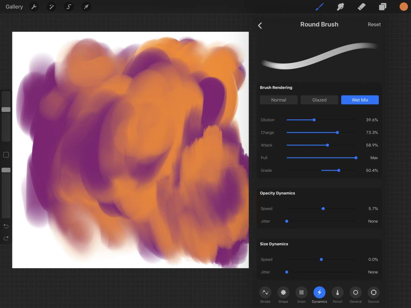Go back using the left chevron
The height and width of the screenshot is (308, 411).
pyautogui.click(x=260, y=26)
